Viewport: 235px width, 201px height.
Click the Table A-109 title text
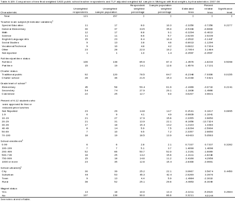coord(110,2)
